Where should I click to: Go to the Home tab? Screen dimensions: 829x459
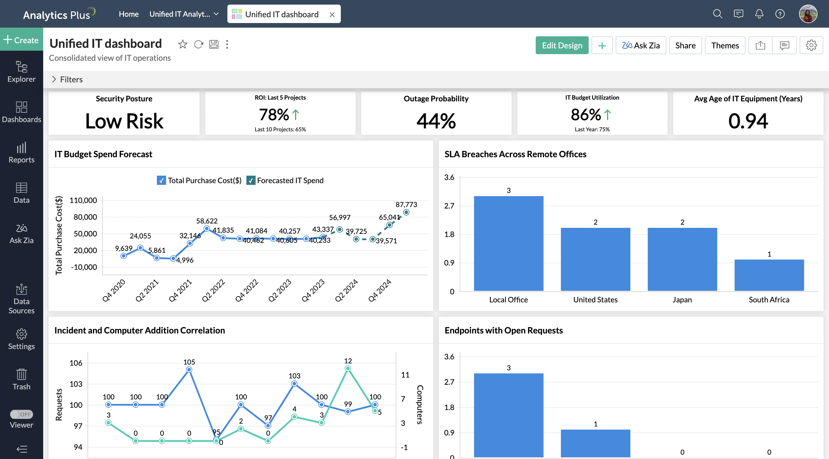[x=128, y=14]
